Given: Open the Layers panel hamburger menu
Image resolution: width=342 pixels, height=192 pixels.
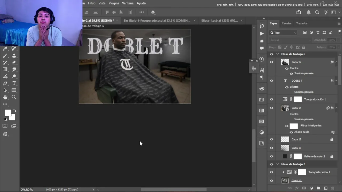Looking at the screenshot, I should [x=339, y=23].
